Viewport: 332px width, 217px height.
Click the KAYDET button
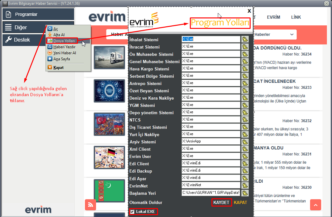tap(221, 202)
